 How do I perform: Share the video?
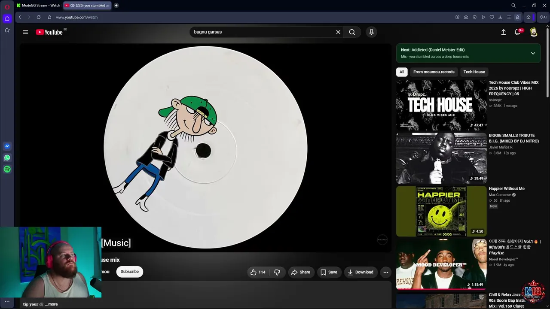[x=300, y=272]
